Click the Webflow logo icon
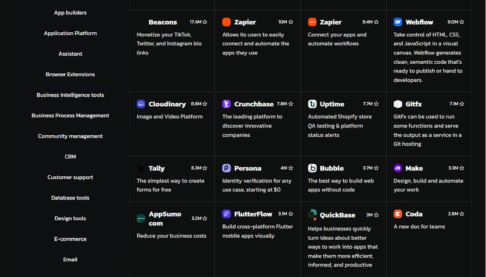 click(397, 22)
